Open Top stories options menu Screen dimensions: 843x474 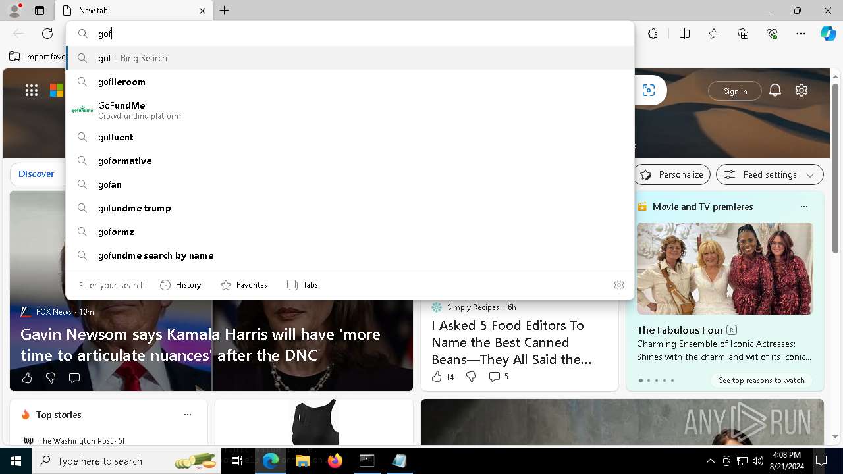(x=188, y=415)
